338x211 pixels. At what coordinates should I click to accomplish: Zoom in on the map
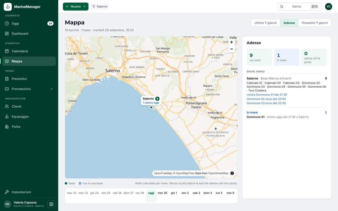(x=232, y=42)
